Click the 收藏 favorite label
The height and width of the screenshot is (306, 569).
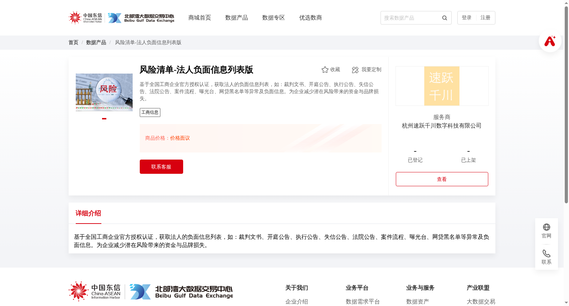pos(335,70)
